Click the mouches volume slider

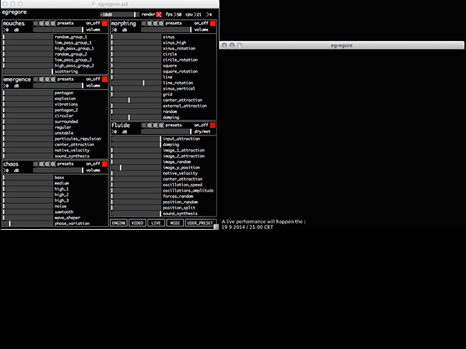59,30
